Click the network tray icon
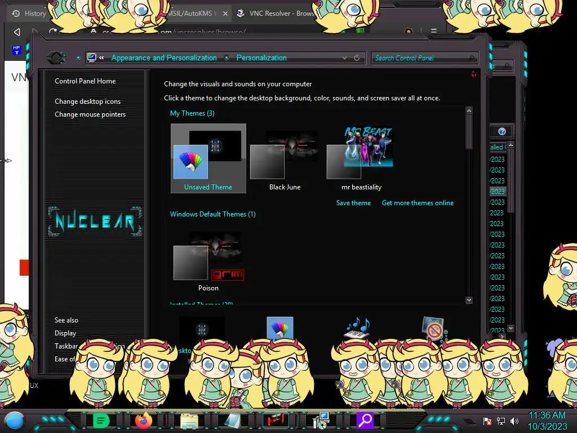This screenshot has width=577, height=433. click(x=501, y=421)
